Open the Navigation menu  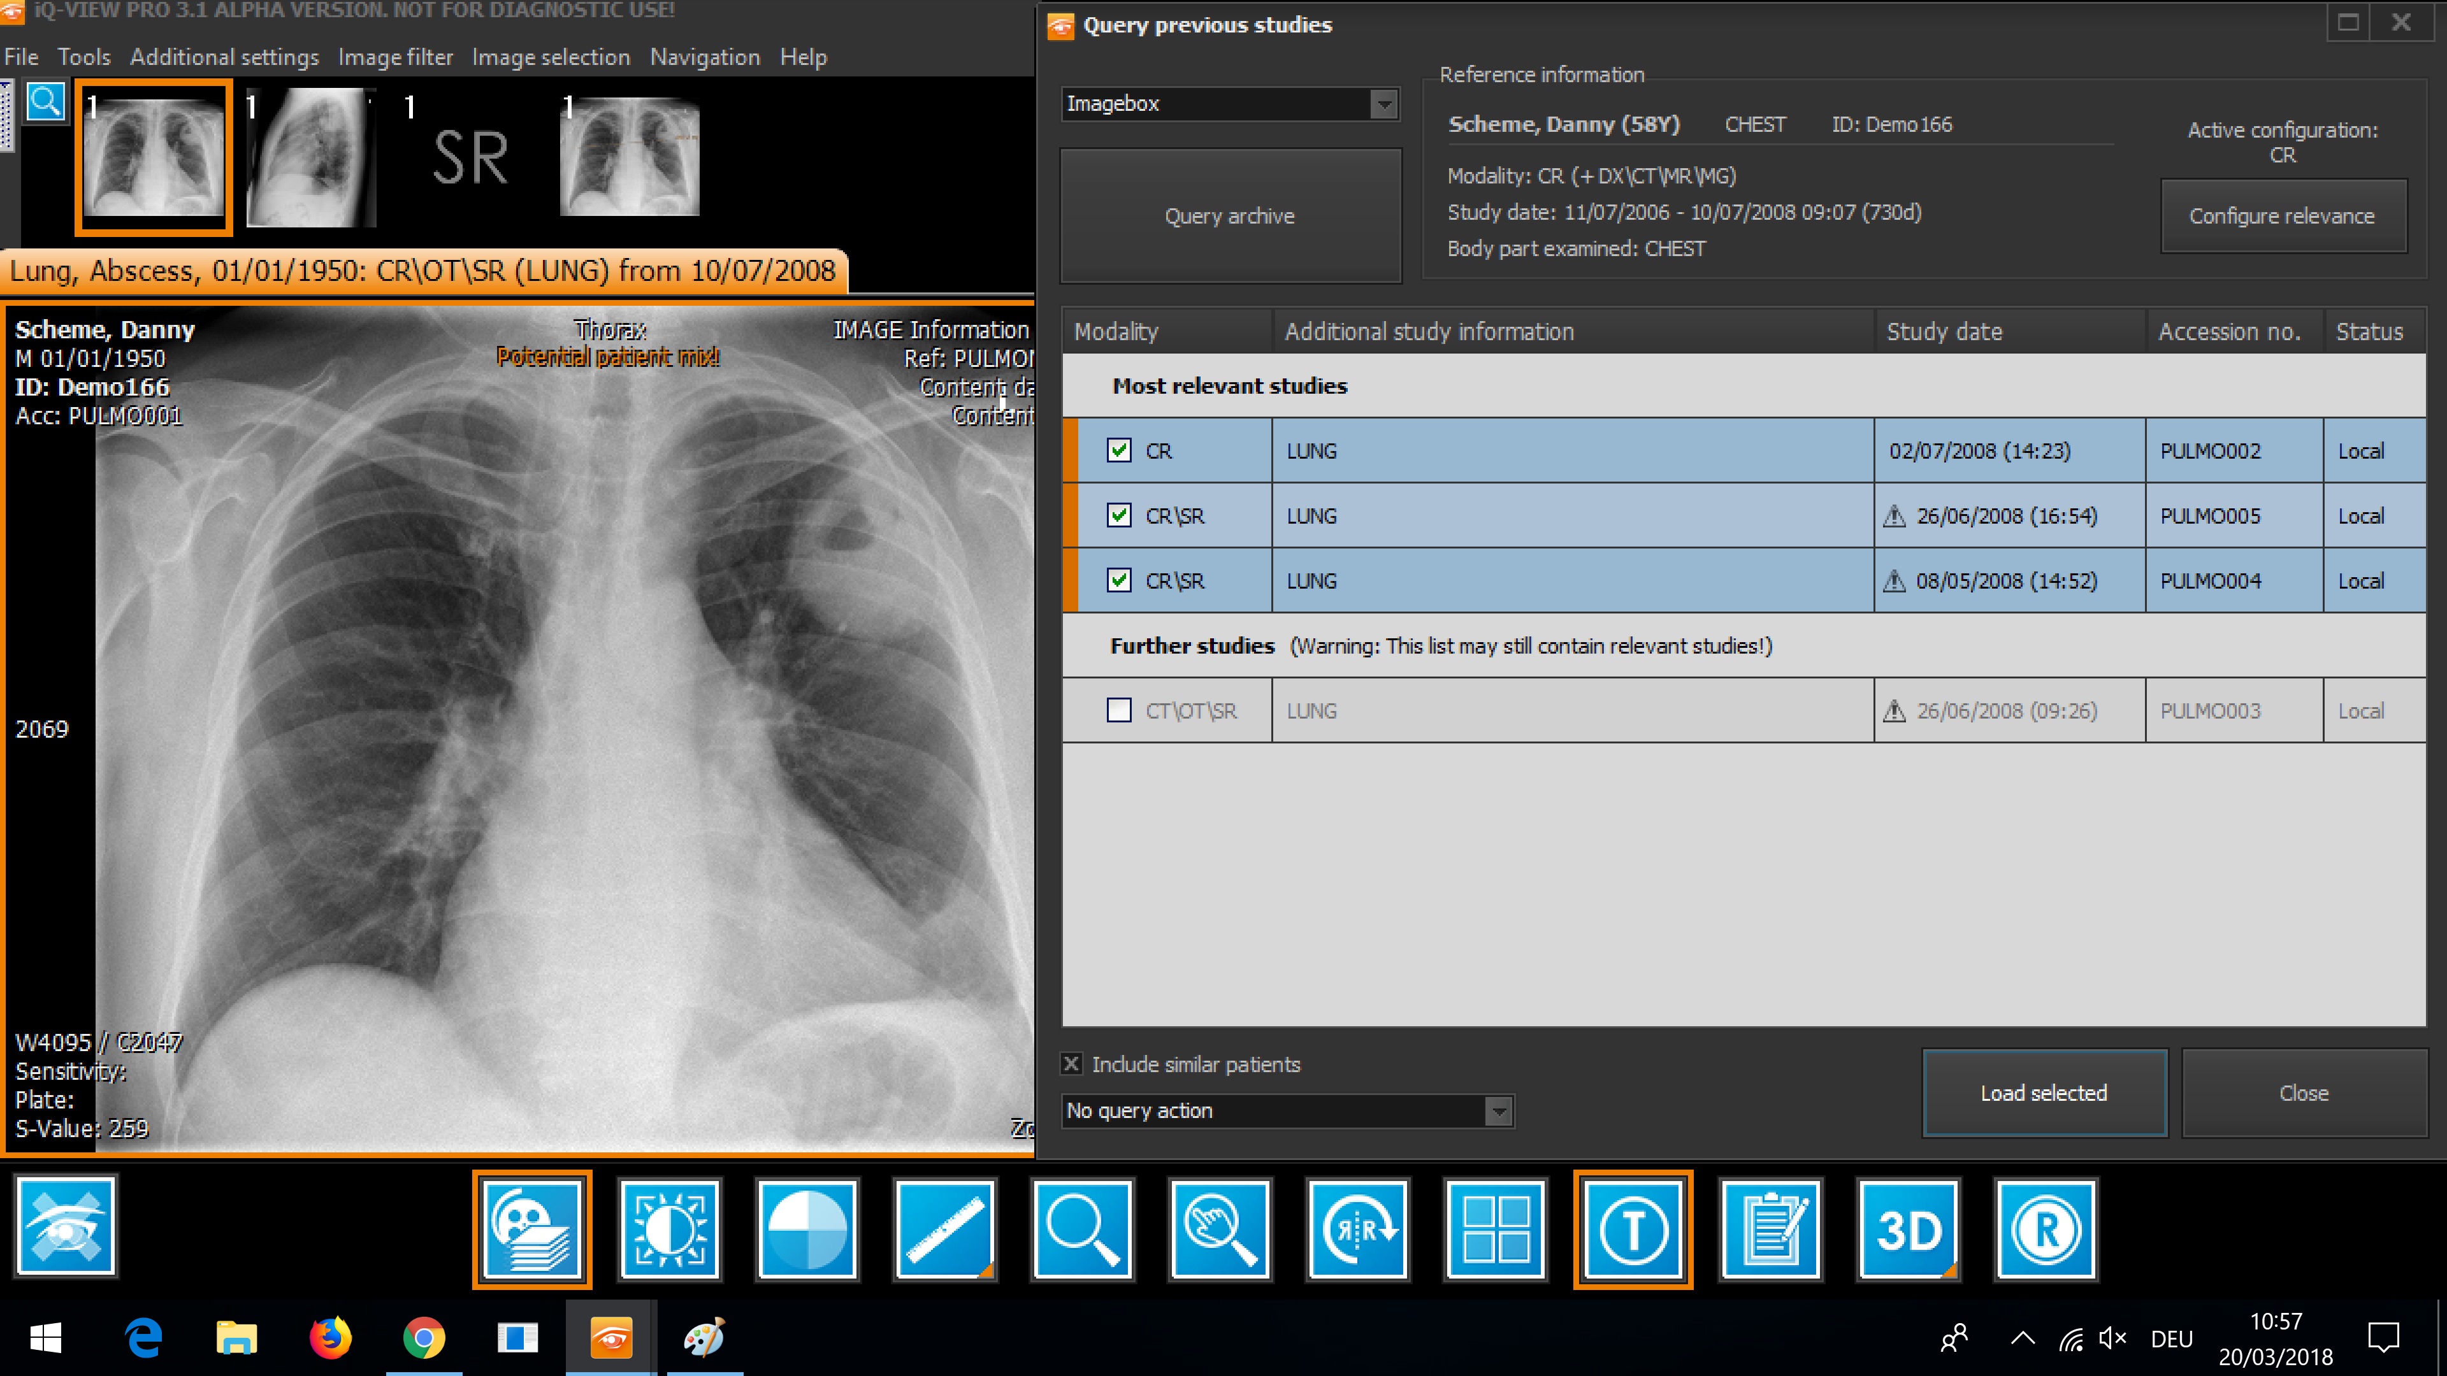(x=704, y=57)
